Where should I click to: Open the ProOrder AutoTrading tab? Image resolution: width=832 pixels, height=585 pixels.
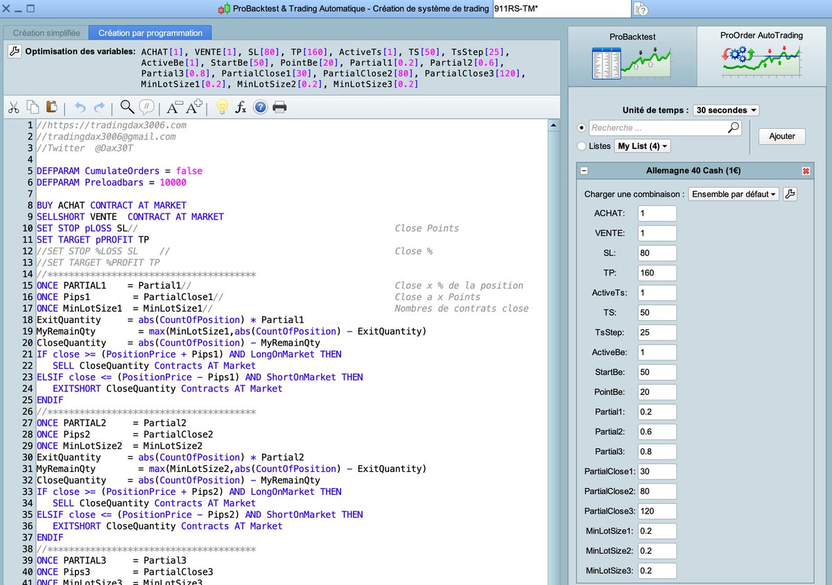(x=761, y=55)
